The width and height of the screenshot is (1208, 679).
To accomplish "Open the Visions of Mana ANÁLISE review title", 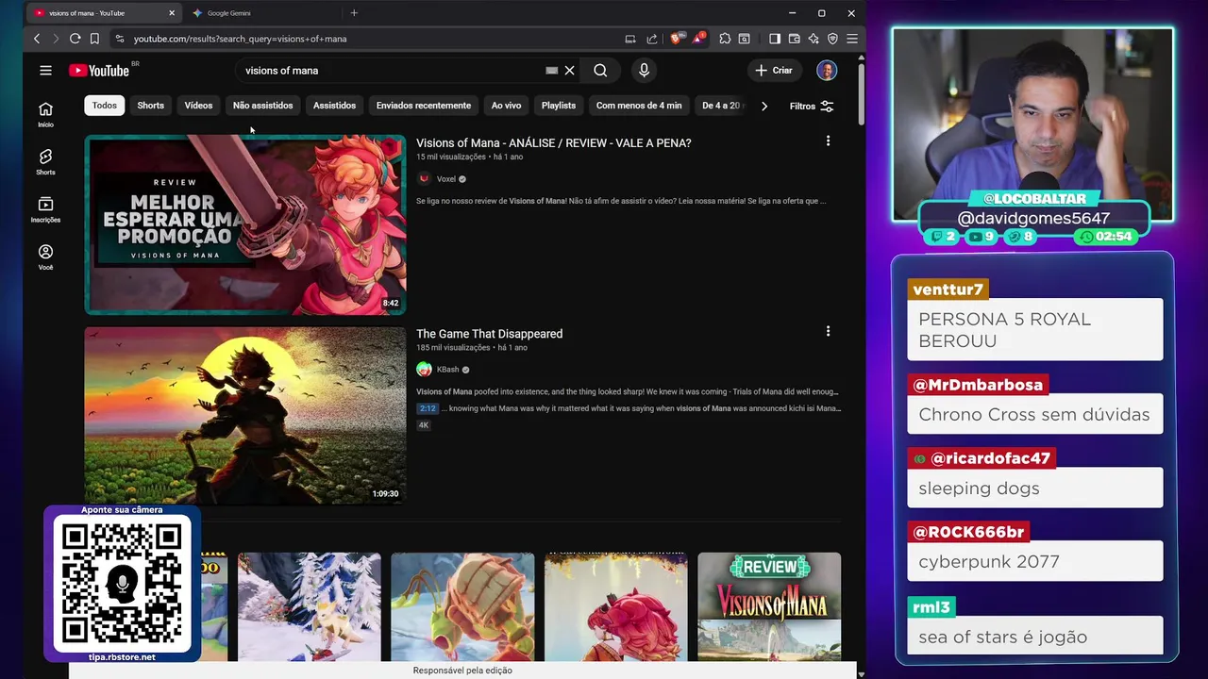I will [x=554, y=143].
